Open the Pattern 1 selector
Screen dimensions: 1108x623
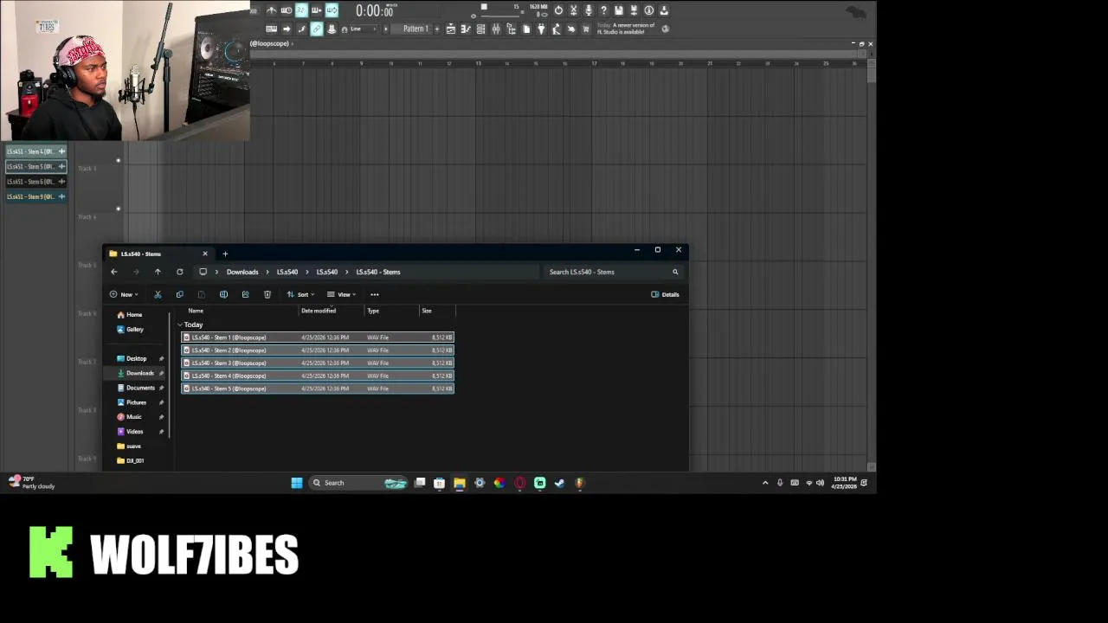pos(415,29)
